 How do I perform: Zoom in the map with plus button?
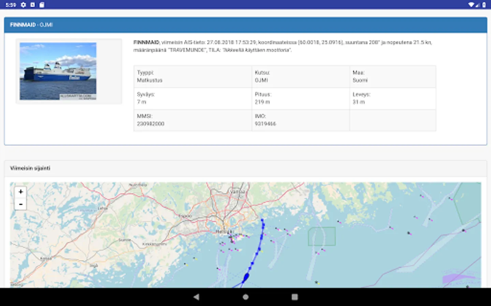point(20,192)
